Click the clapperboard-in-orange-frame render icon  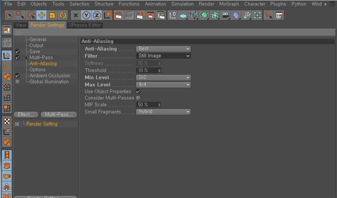151,15
